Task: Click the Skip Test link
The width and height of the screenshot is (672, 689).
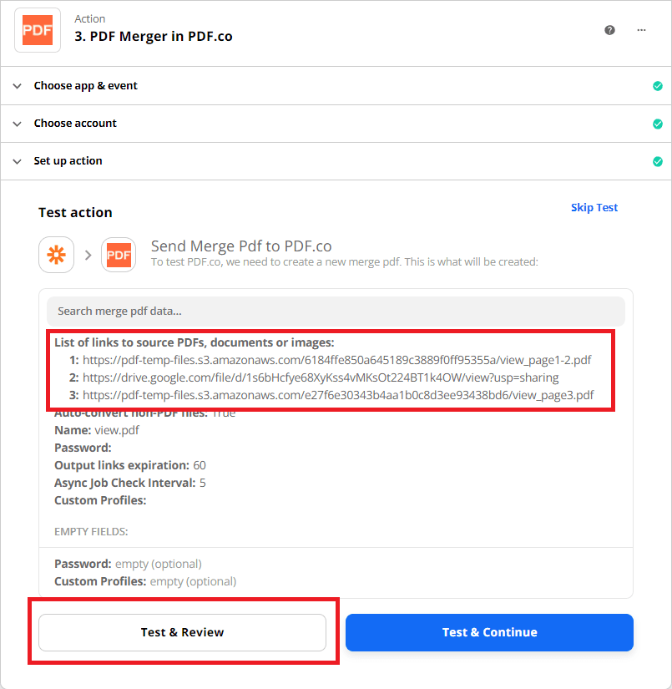Action: click(594, 207)
